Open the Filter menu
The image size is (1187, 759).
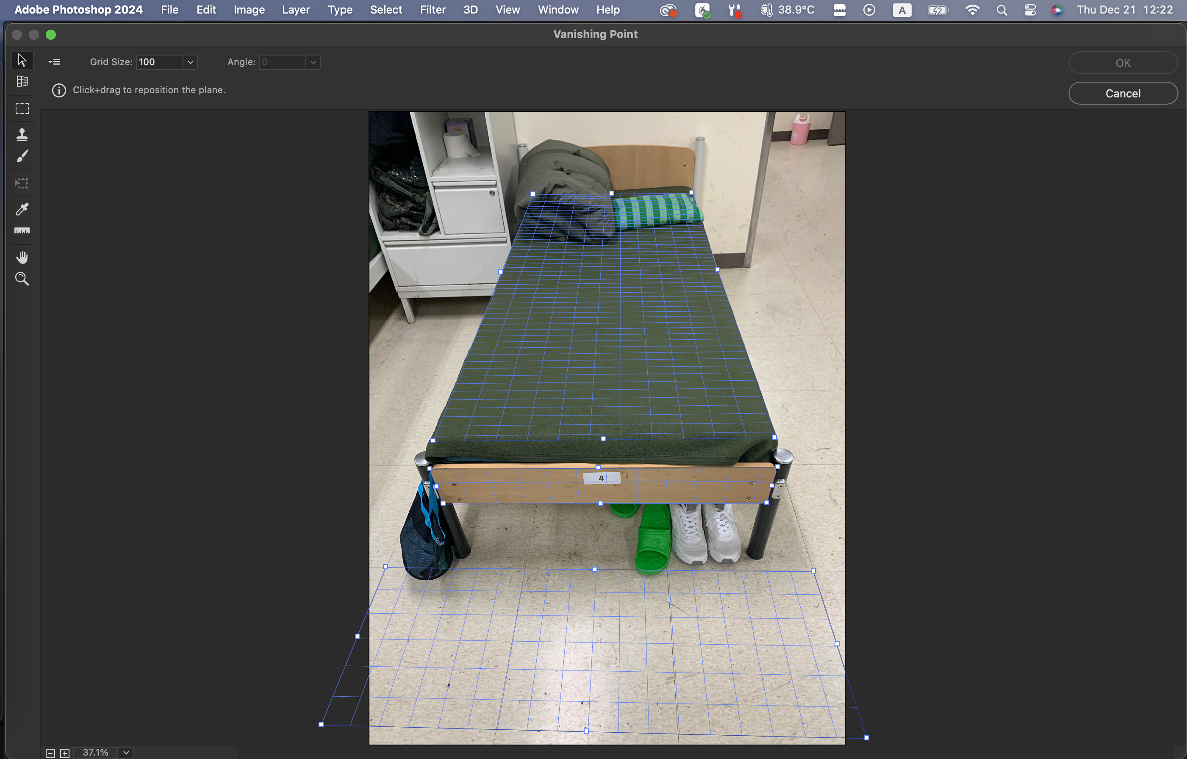tap(432, 10)
